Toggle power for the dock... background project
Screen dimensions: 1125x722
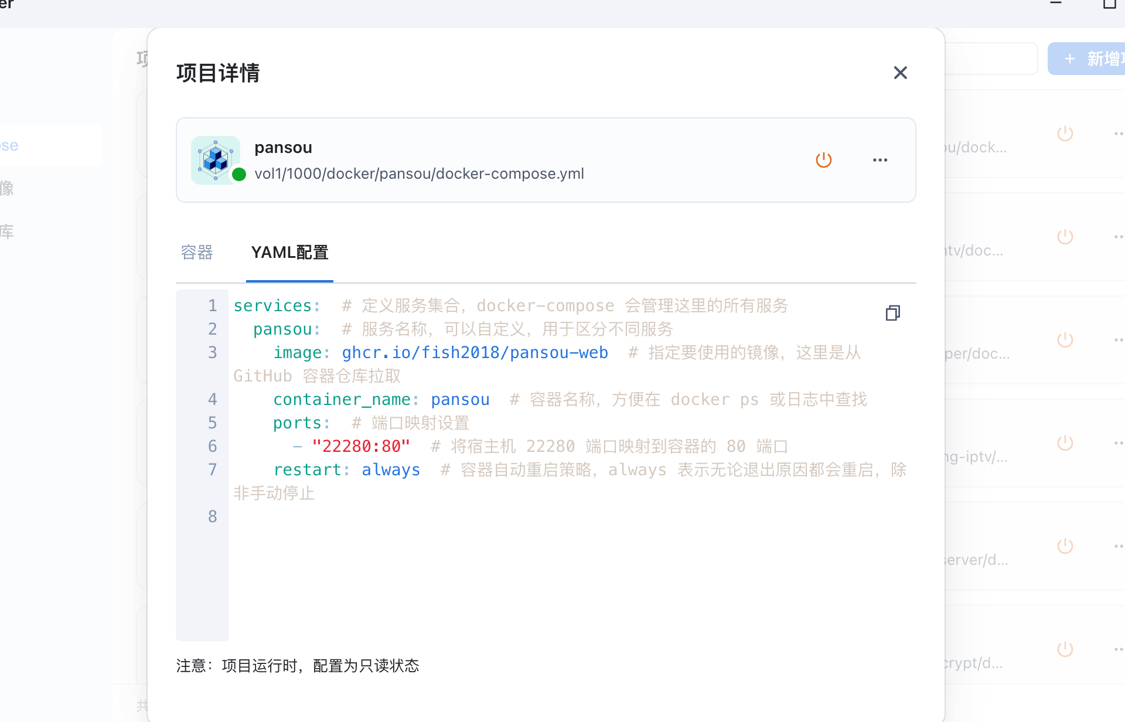[x=1065, y=134]
